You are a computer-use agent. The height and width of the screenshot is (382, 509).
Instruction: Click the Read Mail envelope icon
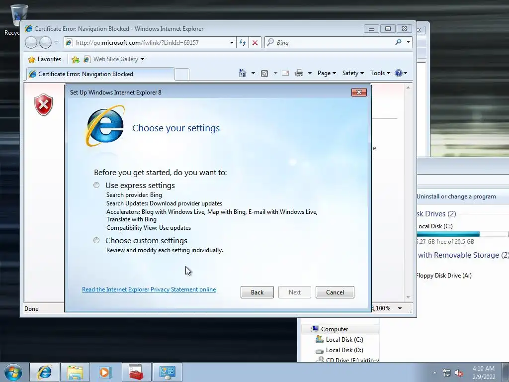[285, 73]
